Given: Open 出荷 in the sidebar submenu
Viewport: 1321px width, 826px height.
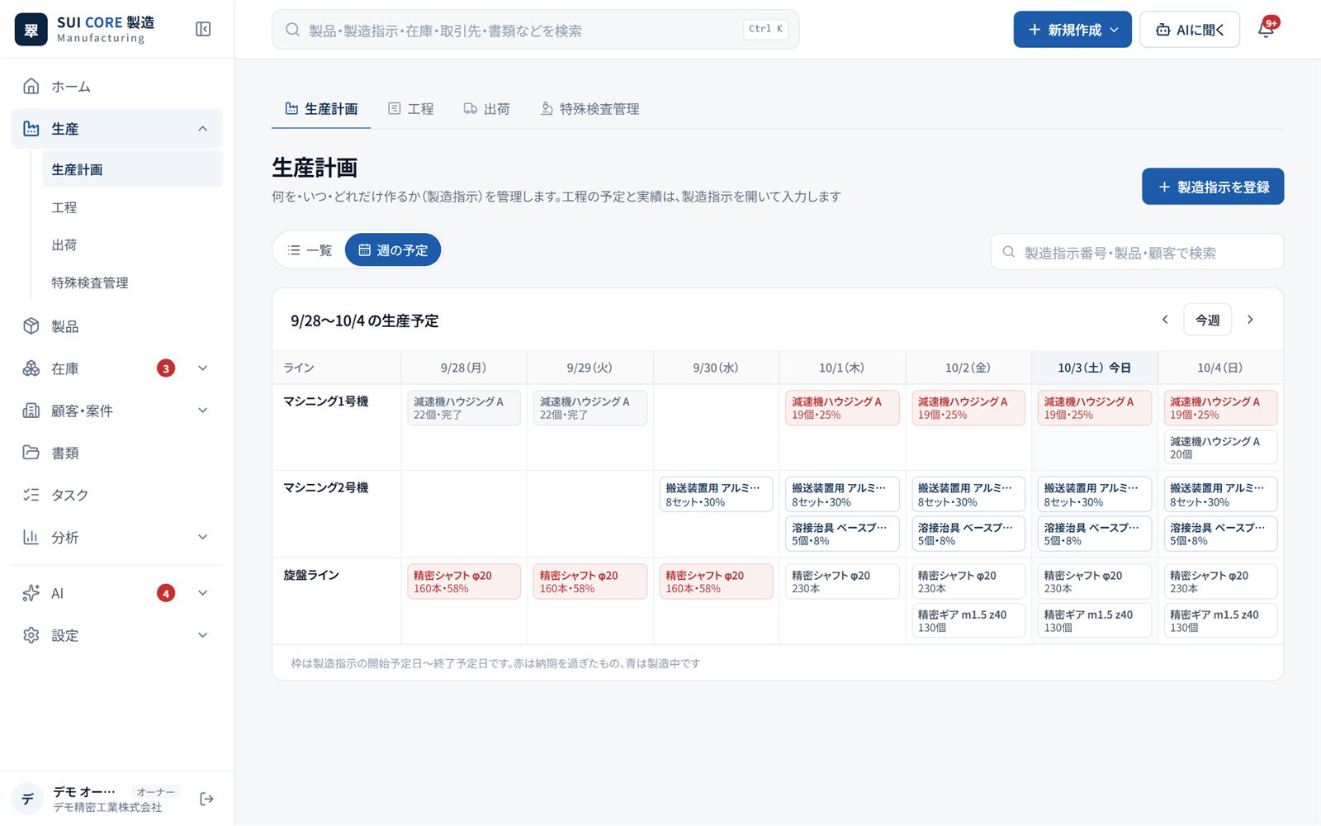Looking at the screenshot, I should tap(132, 244).
